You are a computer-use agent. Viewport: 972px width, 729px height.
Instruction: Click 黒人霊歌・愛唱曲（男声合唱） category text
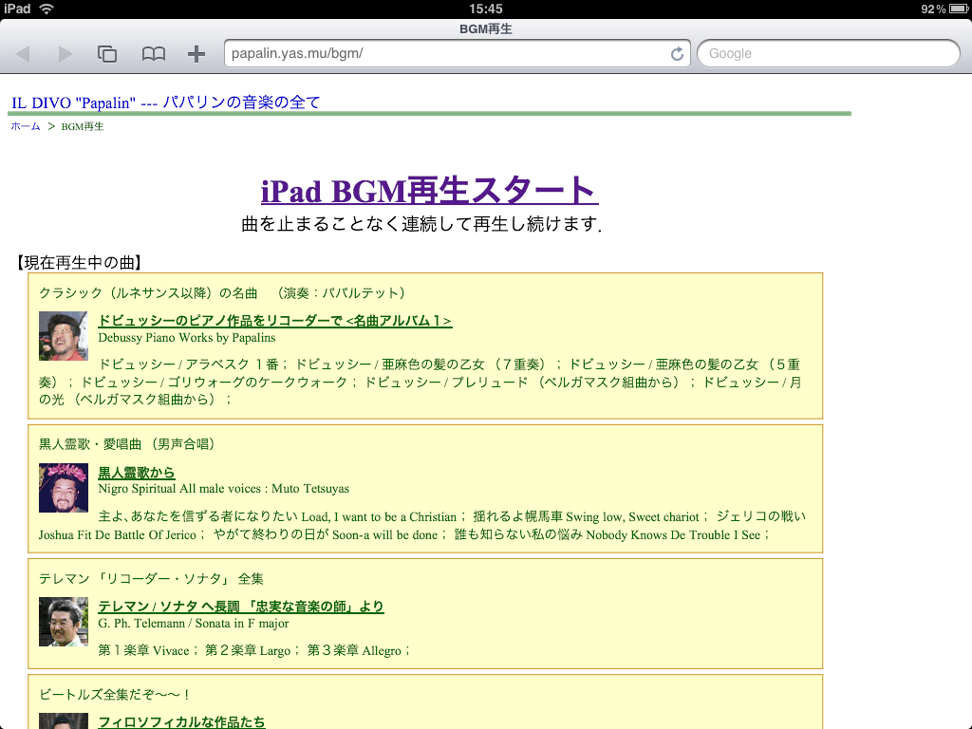[x=126, y=444]
